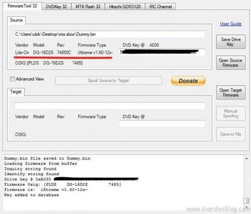Click the '74850C' revision value
The image size is (251, 214).
pyautogui.click(x=64, y=52)
